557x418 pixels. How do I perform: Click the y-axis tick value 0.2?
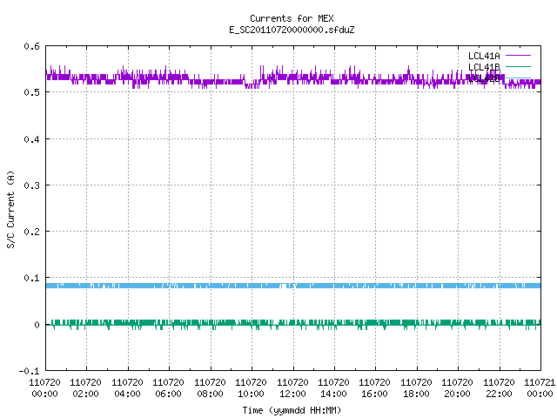[x=31, y=232]
